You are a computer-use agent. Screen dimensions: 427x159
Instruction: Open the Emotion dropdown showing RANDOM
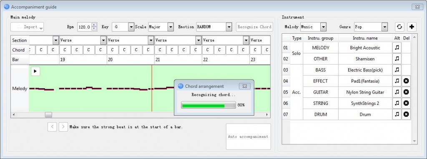[x=214, y=27]
